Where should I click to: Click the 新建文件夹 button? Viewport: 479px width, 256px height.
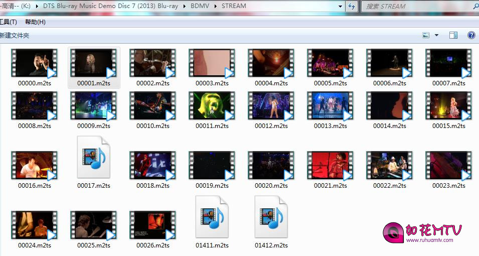[15, 36]
